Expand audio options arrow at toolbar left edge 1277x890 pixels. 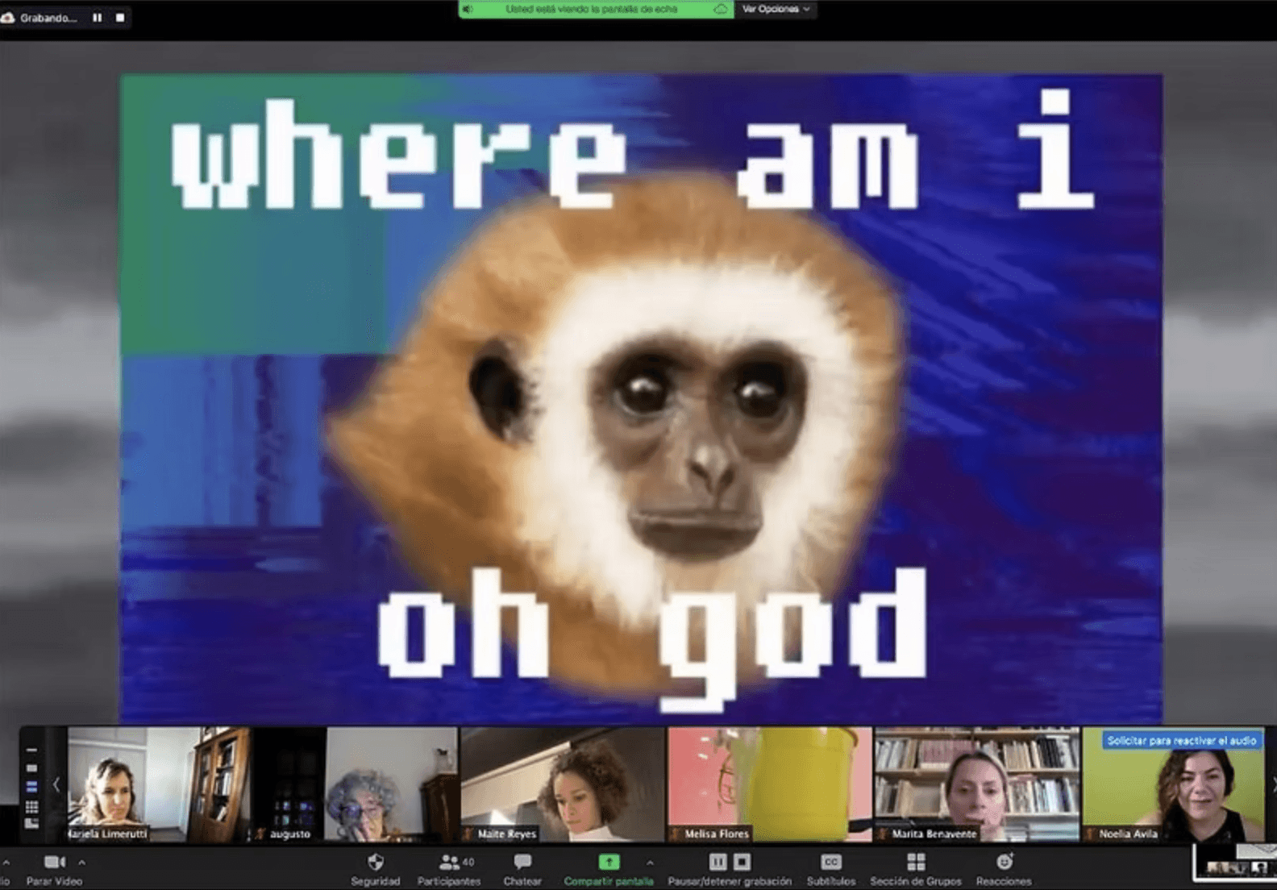(6, 863)
